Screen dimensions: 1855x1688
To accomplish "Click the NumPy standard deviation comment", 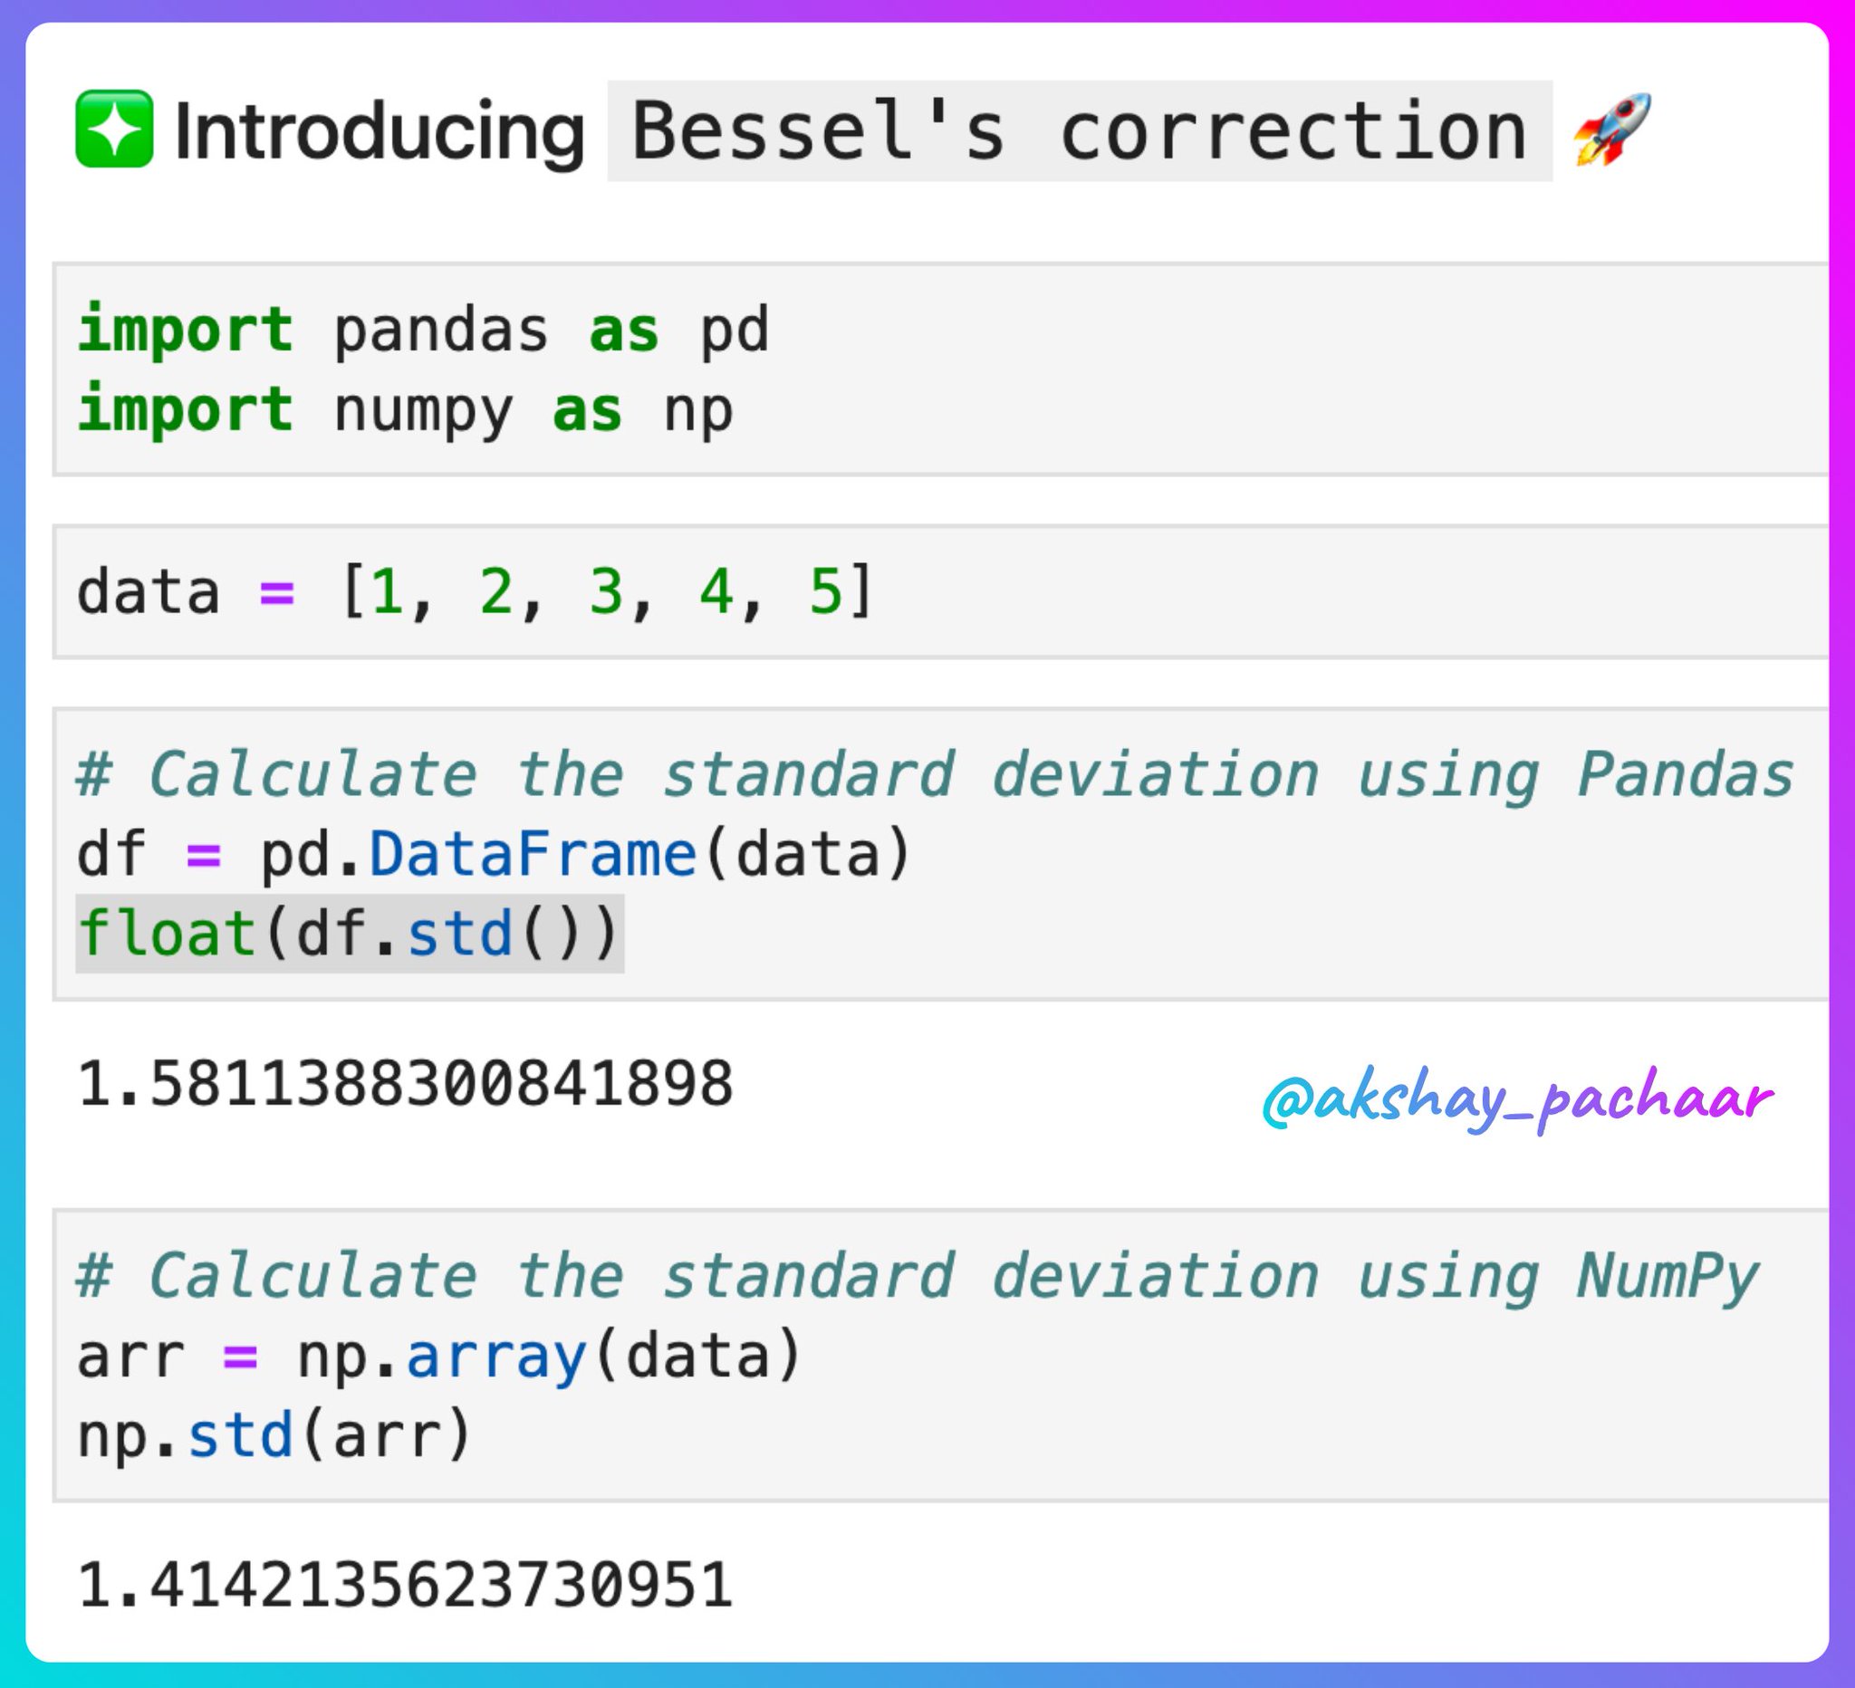I will tap(918, 1276).
